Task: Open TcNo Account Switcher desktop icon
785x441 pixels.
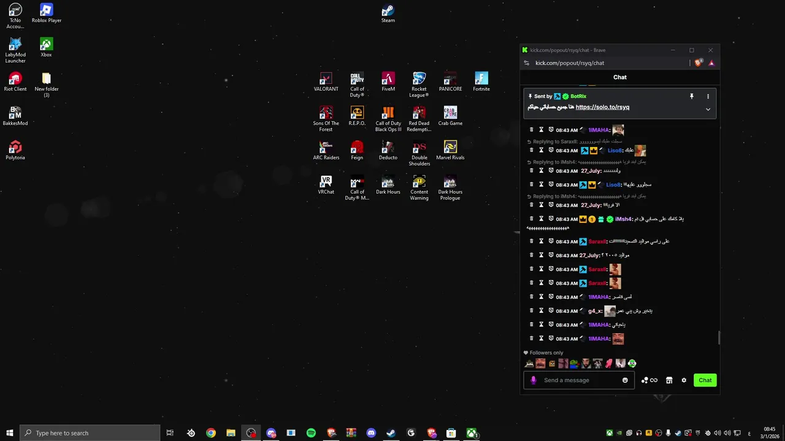Action: [15, 17]
